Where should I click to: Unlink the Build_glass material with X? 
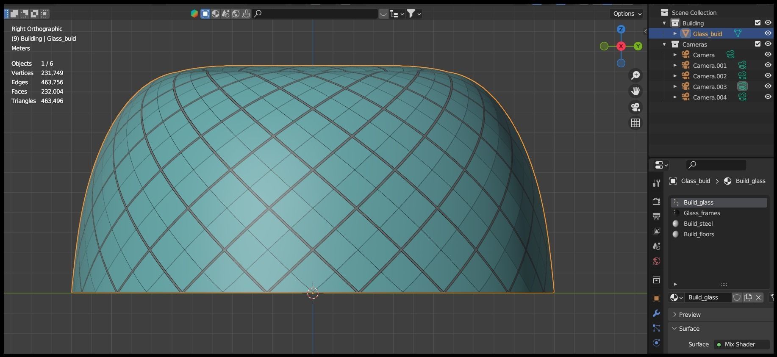758,297
